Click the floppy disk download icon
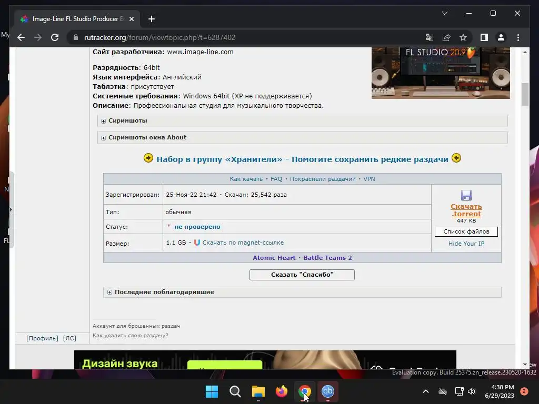Viewport: 539px width, 404px height. (466, 195)
